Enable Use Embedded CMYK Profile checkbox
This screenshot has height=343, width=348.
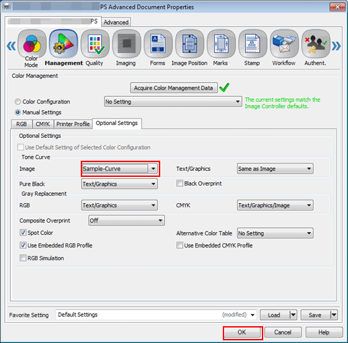click(x=180, y=245)
